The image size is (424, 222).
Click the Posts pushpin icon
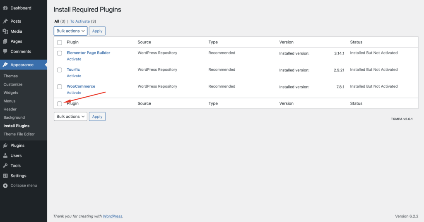tap(5, 21)
